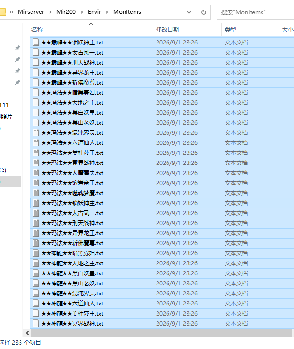The width and height of the screenshot is (294, 349).
Task: Click file icon of ★★玛法★★太古凤一.txt
Action: click(x=36, y=213)
